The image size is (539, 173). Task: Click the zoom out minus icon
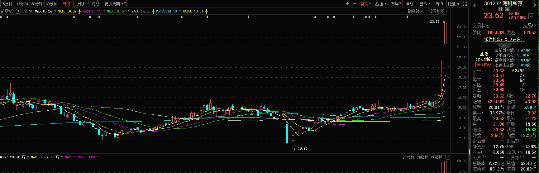pyautogui.click(x=354, y=4)
